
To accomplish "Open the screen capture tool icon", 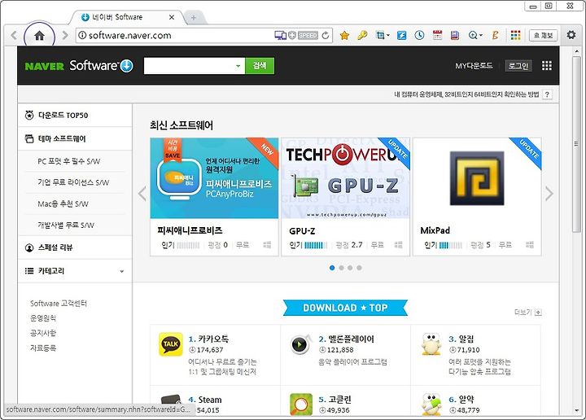I will click(x=382, y=36).
